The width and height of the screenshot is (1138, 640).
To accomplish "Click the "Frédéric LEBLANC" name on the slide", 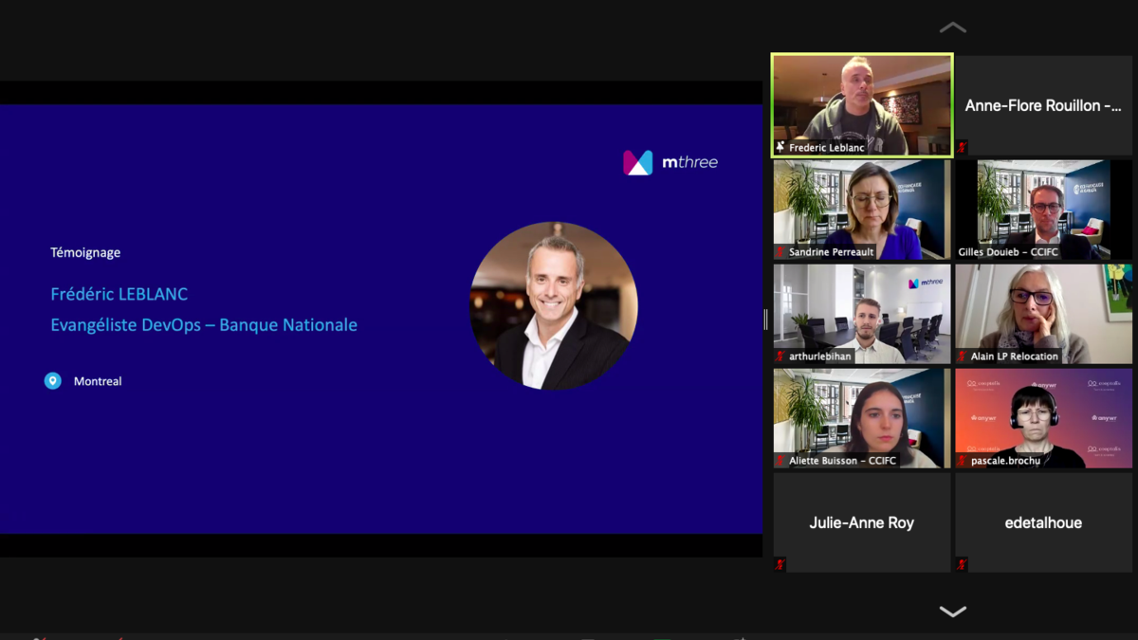I will point(119,295).
